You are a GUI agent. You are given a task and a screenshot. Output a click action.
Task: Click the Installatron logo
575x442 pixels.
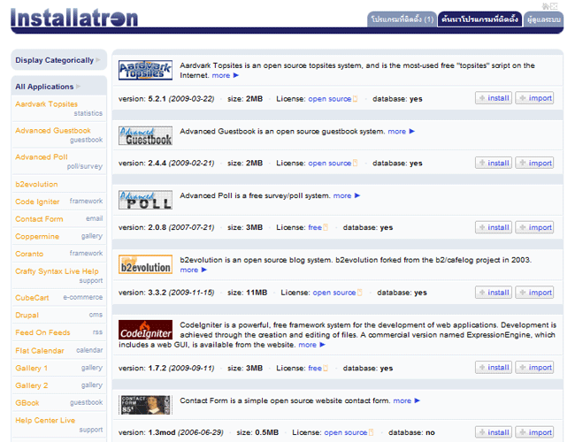74,18
